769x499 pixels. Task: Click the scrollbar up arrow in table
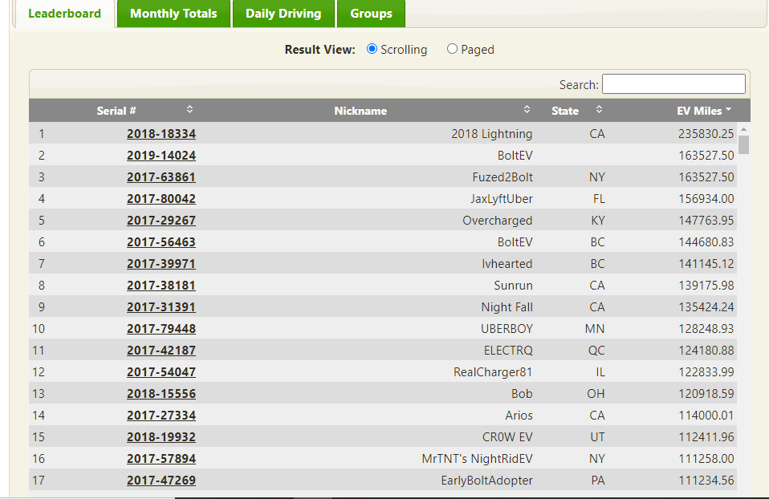pos(743,129)
